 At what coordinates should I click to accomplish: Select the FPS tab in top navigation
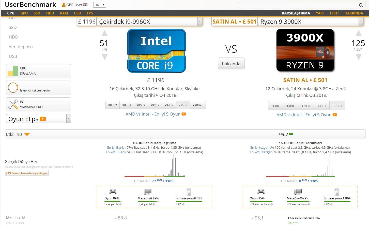(x=90, y=13)
